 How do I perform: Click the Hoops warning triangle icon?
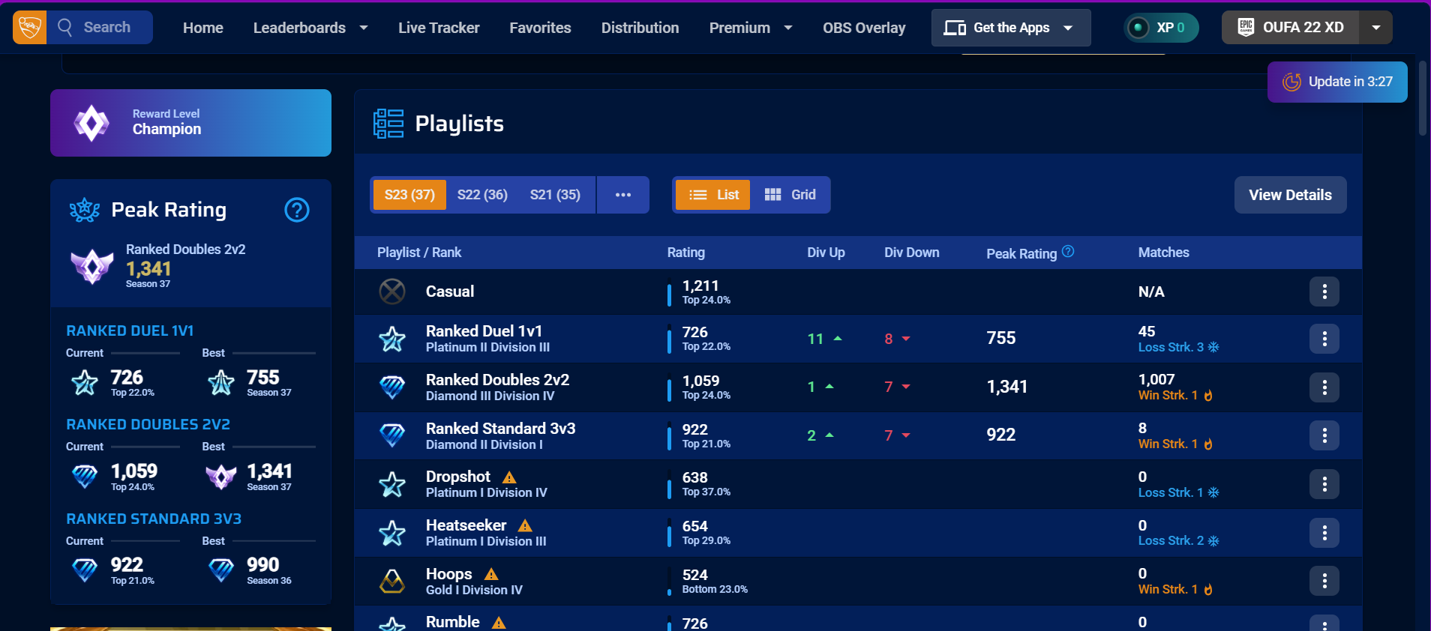tap(491, 574)
